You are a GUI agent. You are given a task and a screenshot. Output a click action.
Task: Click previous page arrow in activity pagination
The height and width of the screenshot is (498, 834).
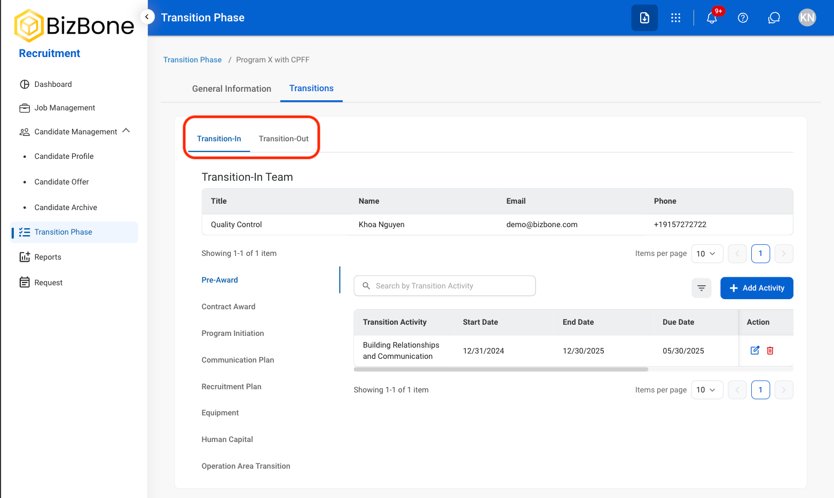point(737,390)
